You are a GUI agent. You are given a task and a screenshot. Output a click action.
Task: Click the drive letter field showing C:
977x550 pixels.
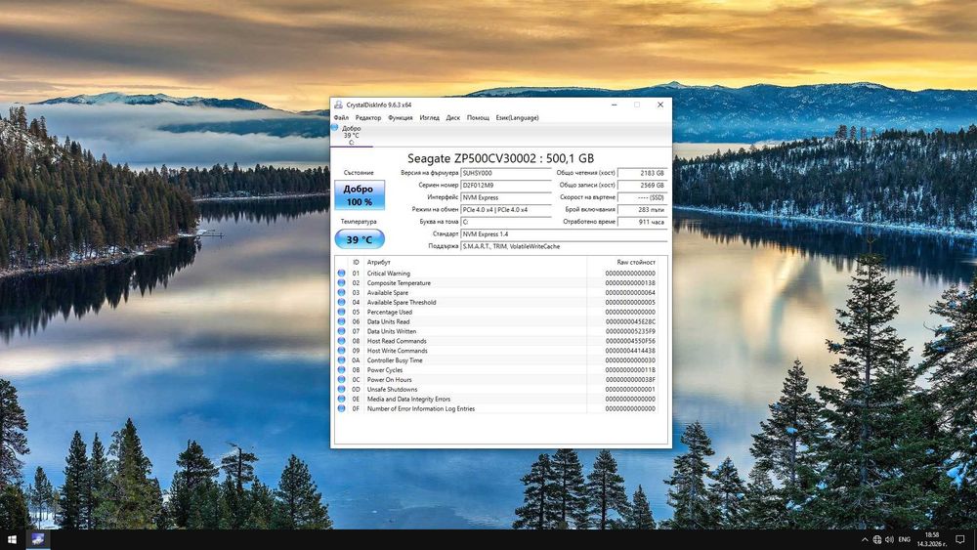click(x=506, y=222)
